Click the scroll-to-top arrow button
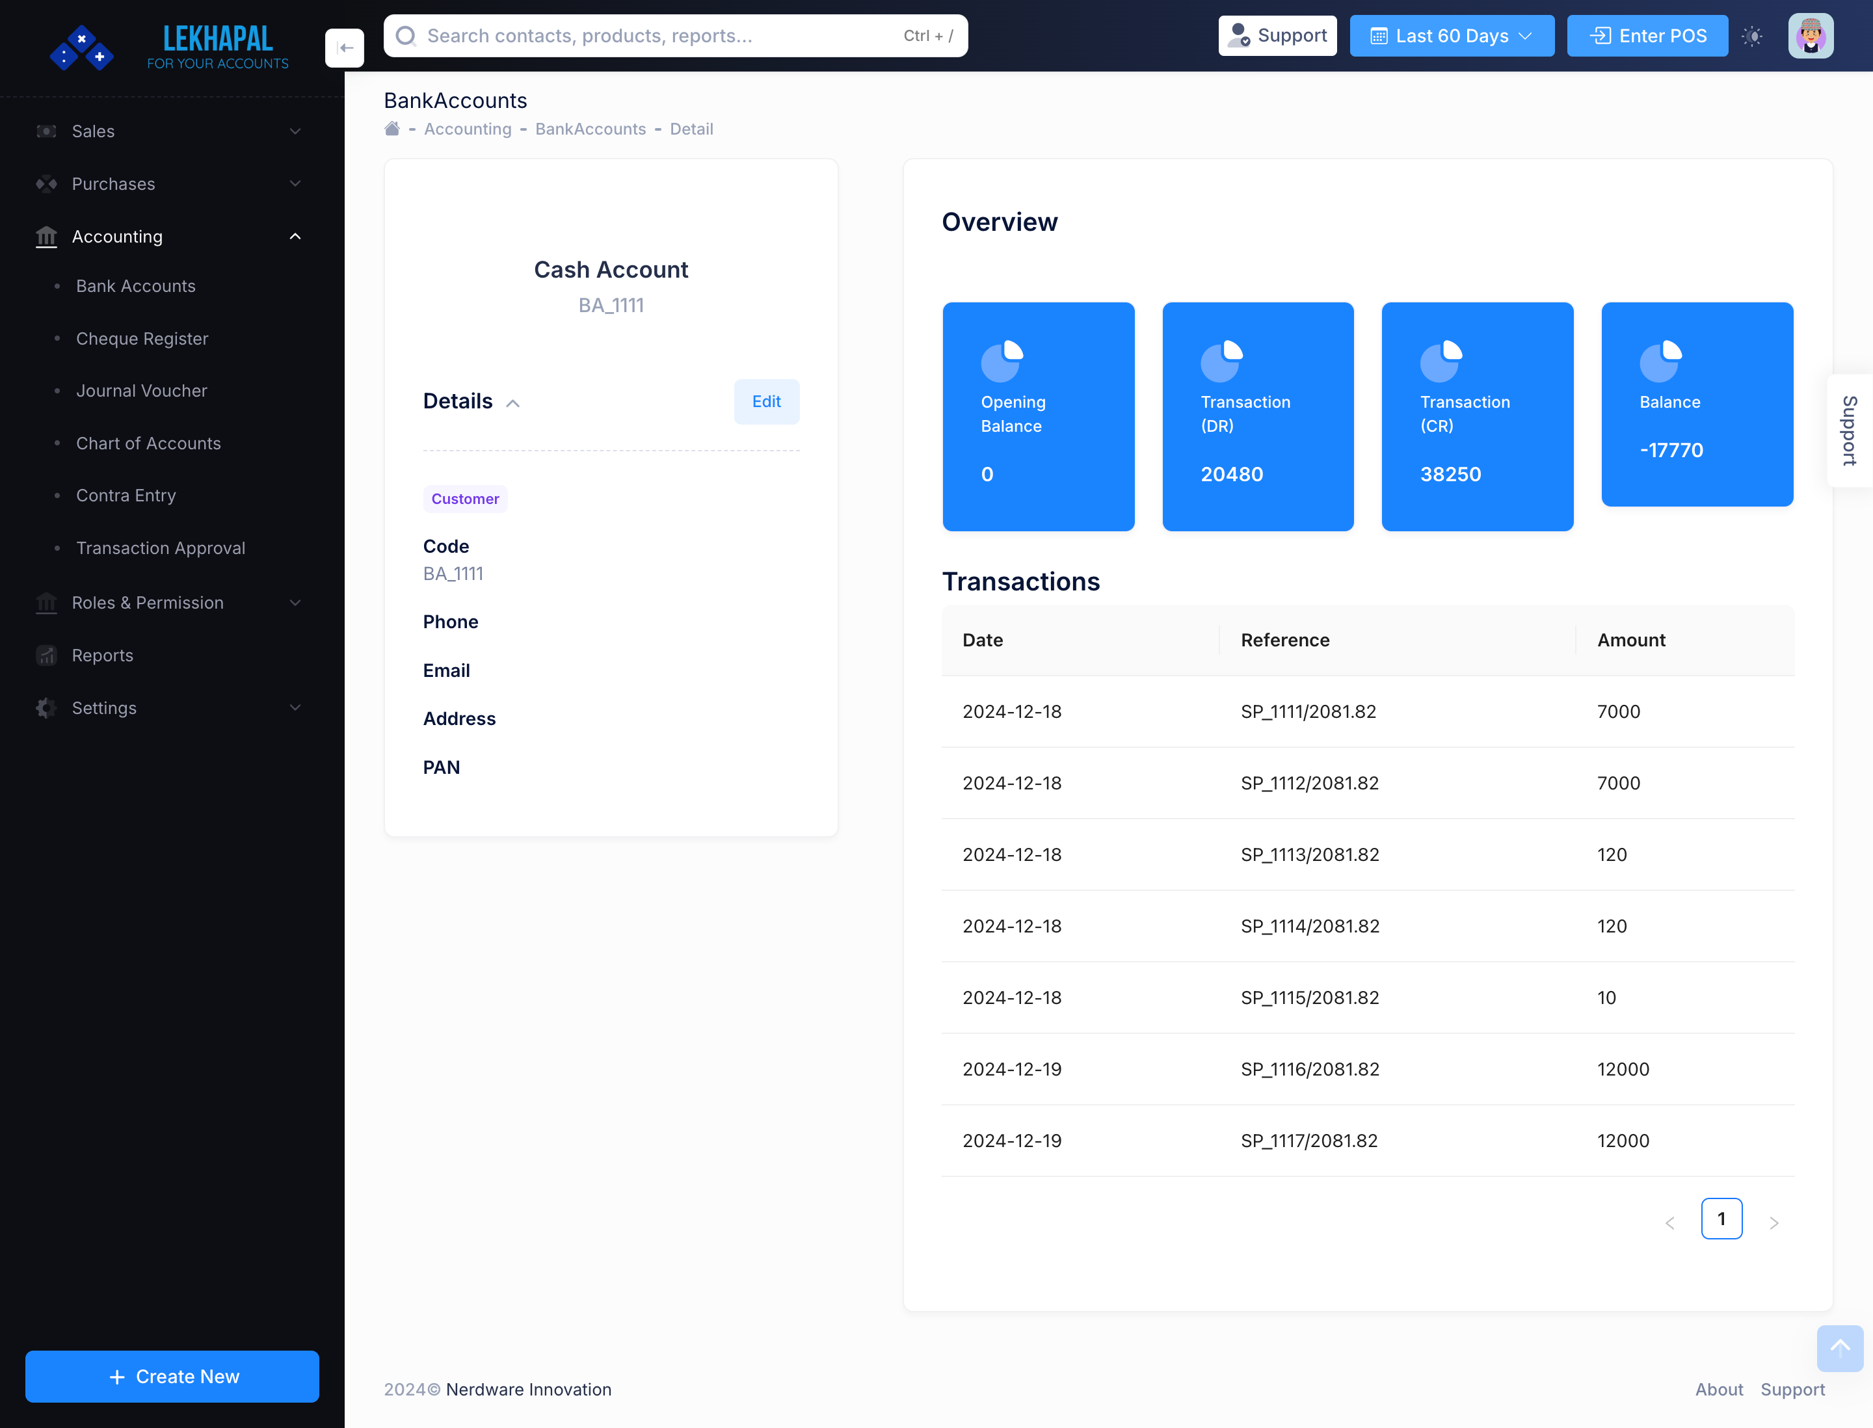Image resolution: width=1873 pixels, height=1428 pixels. 1840,1349
